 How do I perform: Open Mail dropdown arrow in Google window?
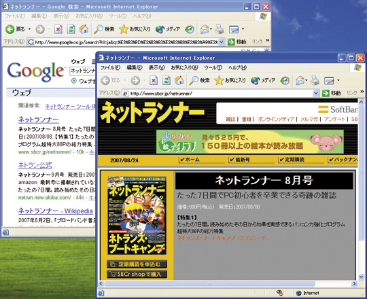[211, 29]
